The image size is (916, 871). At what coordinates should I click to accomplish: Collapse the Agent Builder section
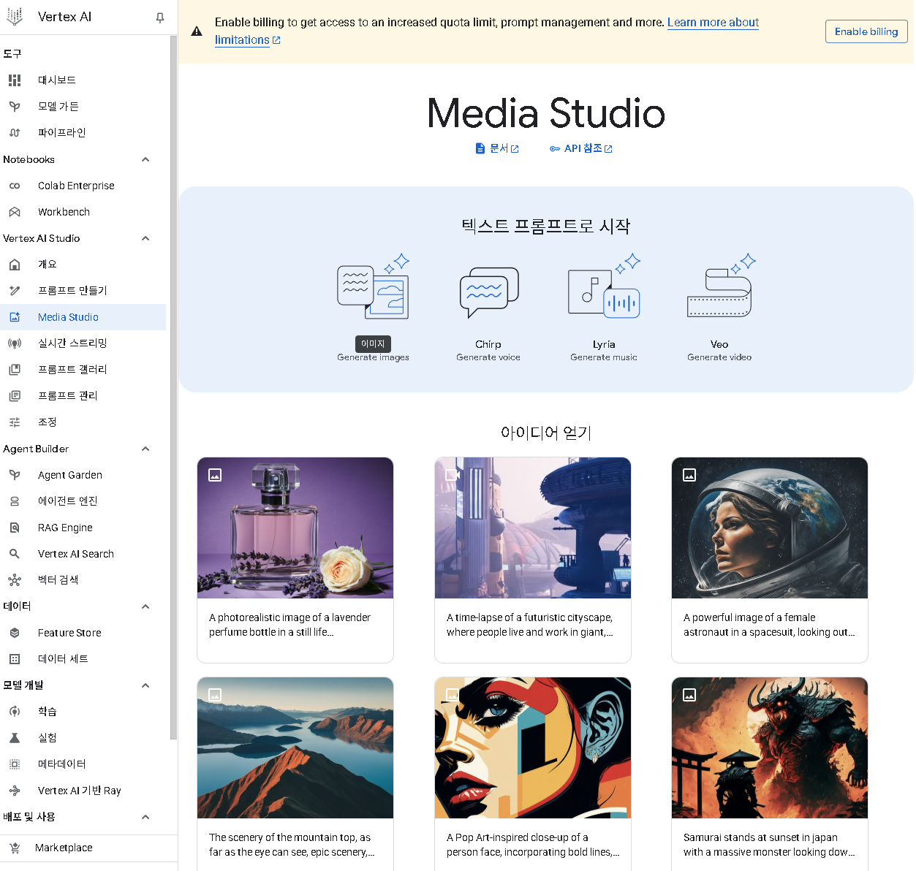[145, 449]
